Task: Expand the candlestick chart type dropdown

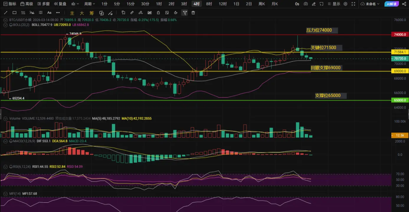Action: (75, 4)
